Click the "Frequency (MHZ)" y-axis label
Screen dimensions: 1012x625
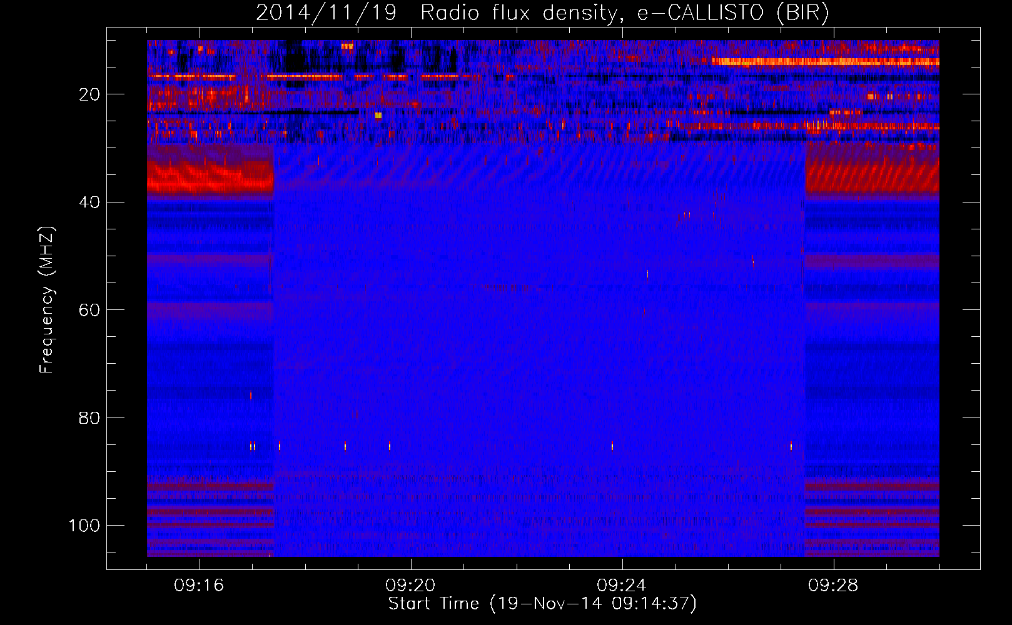(47, 300)
